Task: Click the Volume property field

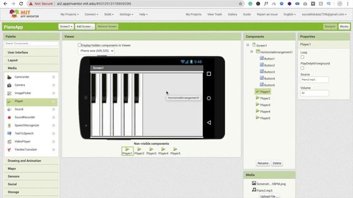Action: (314, 93)
